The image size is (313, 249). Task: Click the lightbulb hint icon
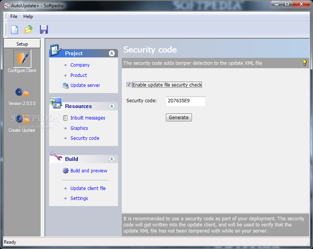pyautogui.click(x=305, y=63)
